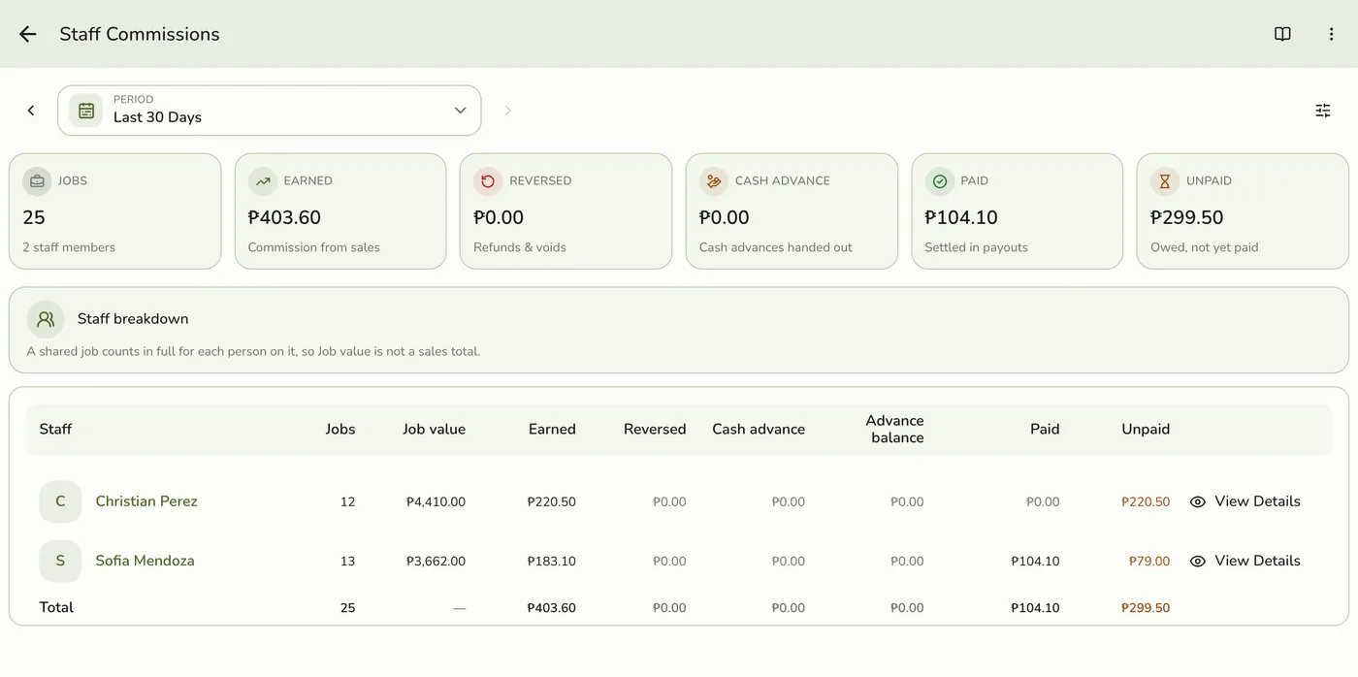Open the filter sliders icon
The height and width of the screenshot is (677, 1358).
[1323, 111]
